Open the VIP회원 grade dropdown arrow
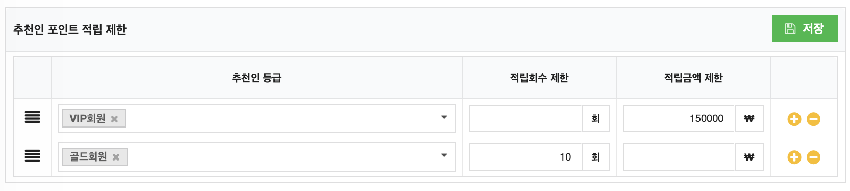The width and height of the screenshot is (850, 191). pos(444,117)
